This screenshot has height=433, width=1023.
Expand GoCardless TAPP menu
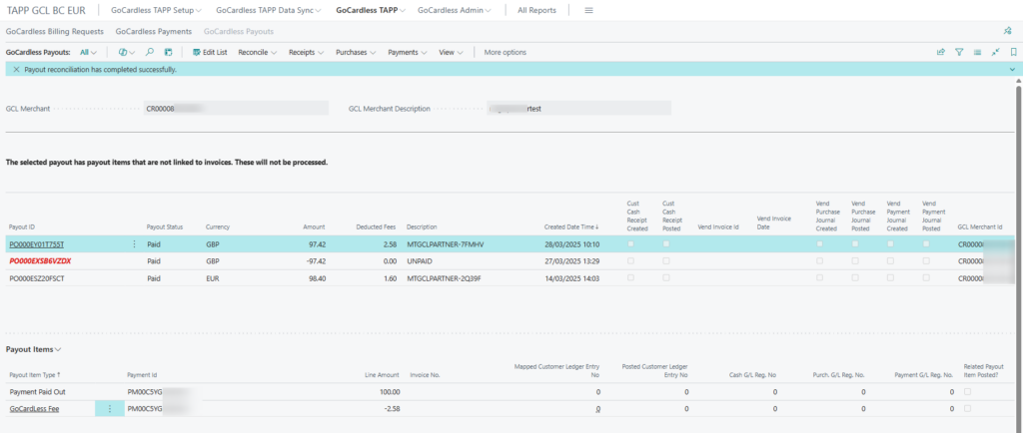point(371,10)
